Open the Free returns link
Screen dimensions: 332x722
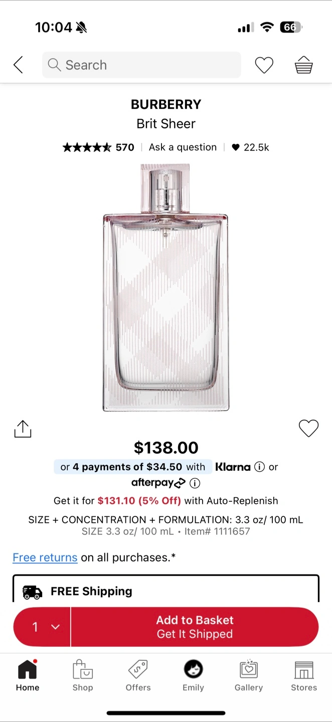click(x=45, y=558)
